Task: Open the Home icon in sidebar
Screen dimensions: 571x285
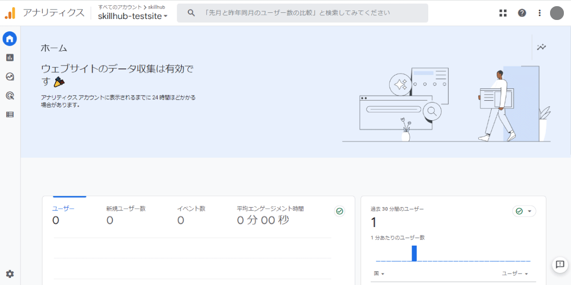Action: (10, 39)
